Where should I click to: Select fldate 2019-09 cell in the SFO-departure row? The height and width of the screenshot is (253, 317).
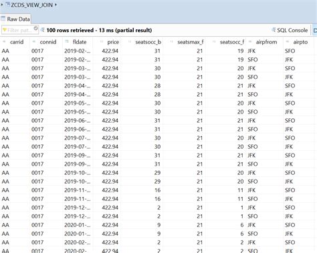tap(78, 164)
